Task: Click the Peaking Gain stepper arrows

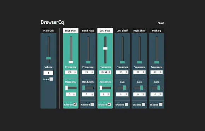Action: coord(161,95)
